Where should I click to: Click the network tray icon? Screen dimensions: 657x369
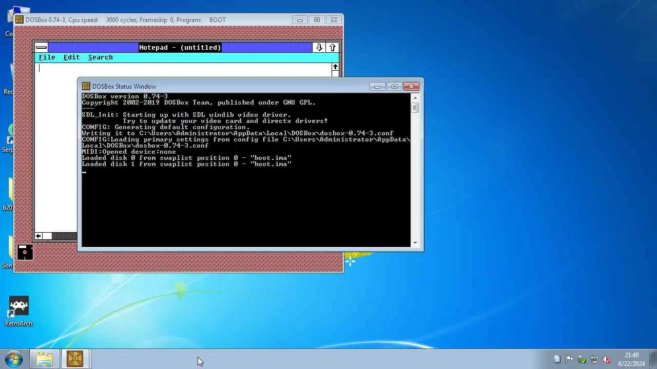(x=594, y=359)
